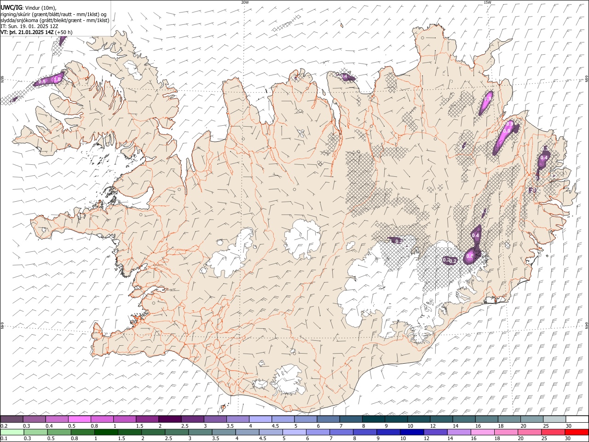Screen dimensions: 589x442
Task: Select the palest green lower swatch between 0.1 and 0.3
Action: [12, 432]
